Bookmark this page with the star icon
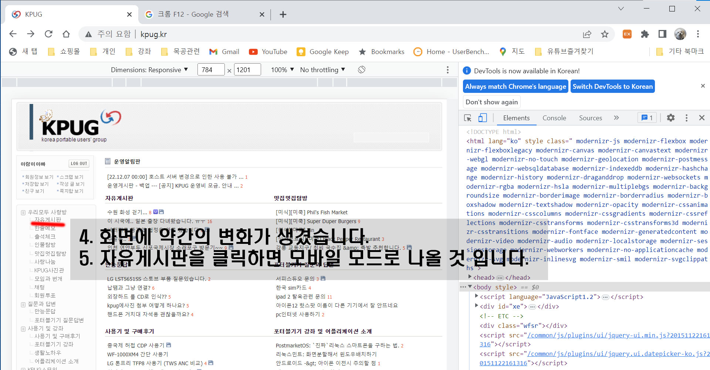The height and width of the screenshot is (370, 710). point(605,34)
